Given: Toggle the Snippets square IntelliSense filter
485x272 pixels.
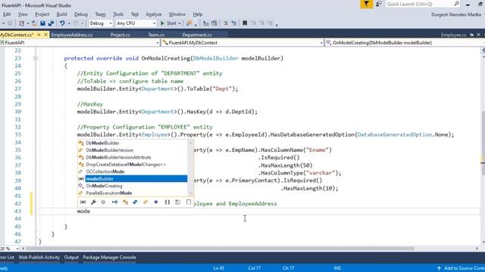Looking at the screenshot, I should pyautogui.click(x=189, y=202).
